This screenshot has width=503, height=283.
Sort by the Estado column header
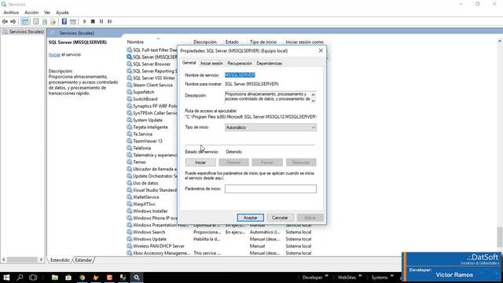pos(232,42)
